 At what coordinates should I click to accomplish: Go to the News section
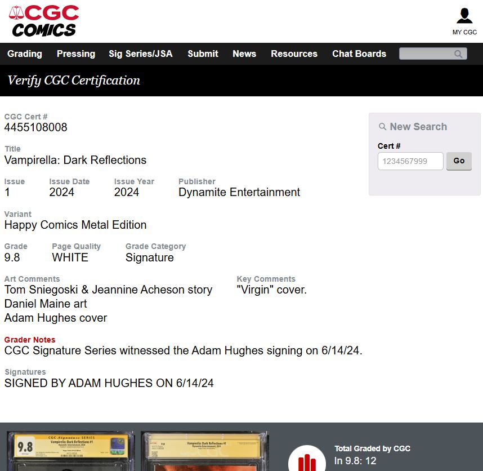pos(244,54)
